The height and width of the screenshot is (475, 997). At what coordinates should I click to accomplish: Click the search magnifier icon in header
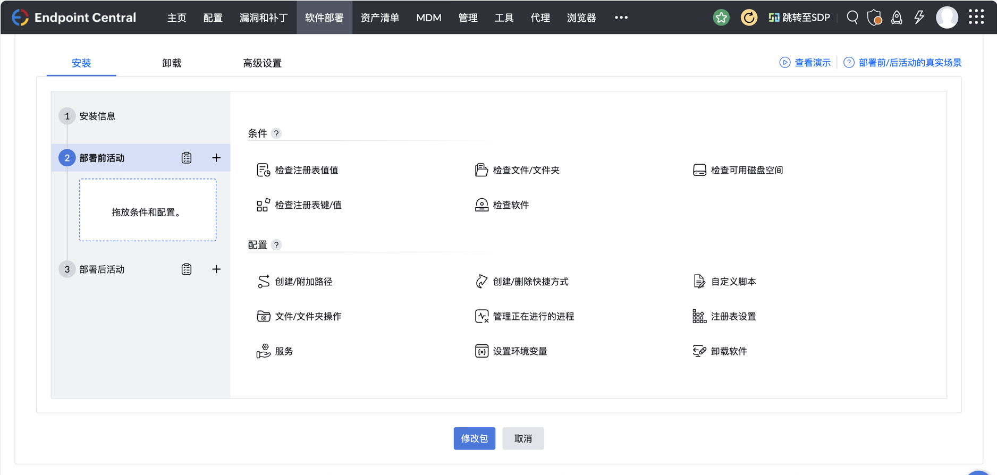pyautogui.click(x=852, y=18)
